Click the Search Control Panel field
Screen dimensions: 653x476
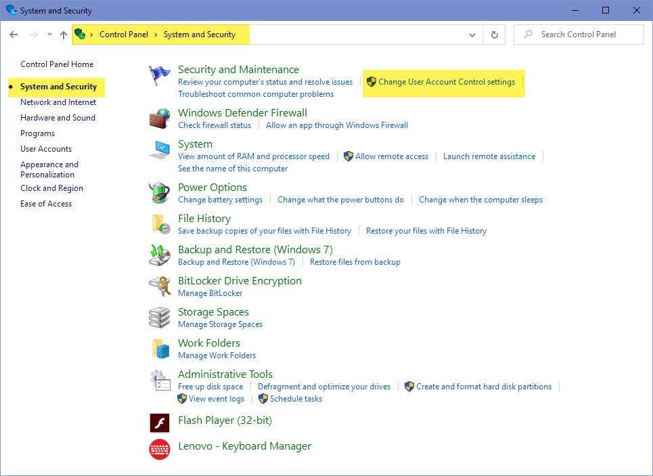[x=579, y=35]
